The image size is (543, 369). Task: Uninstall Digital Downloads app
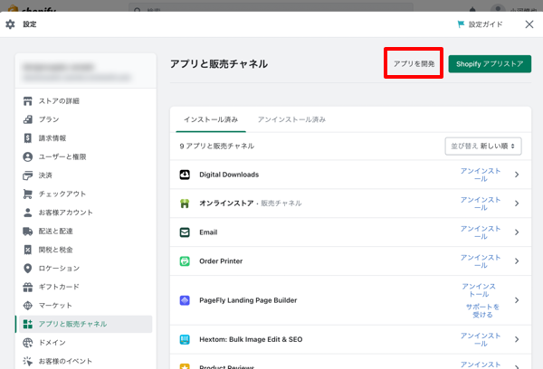point(481,175)
